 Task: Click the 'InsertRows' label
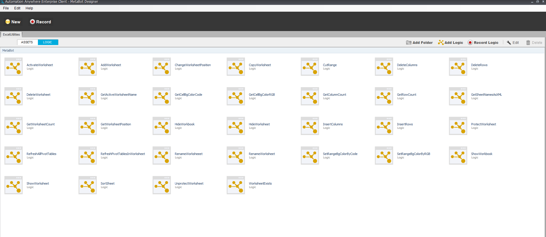405,124
